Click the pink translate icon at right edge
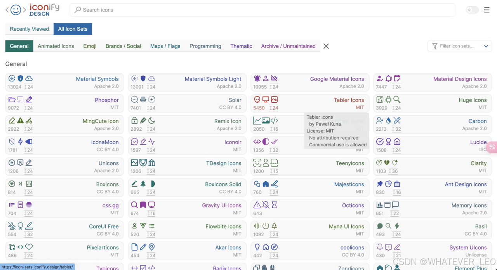Image resolution: width=497 pixels, height=270 pixels. (492, 147)
